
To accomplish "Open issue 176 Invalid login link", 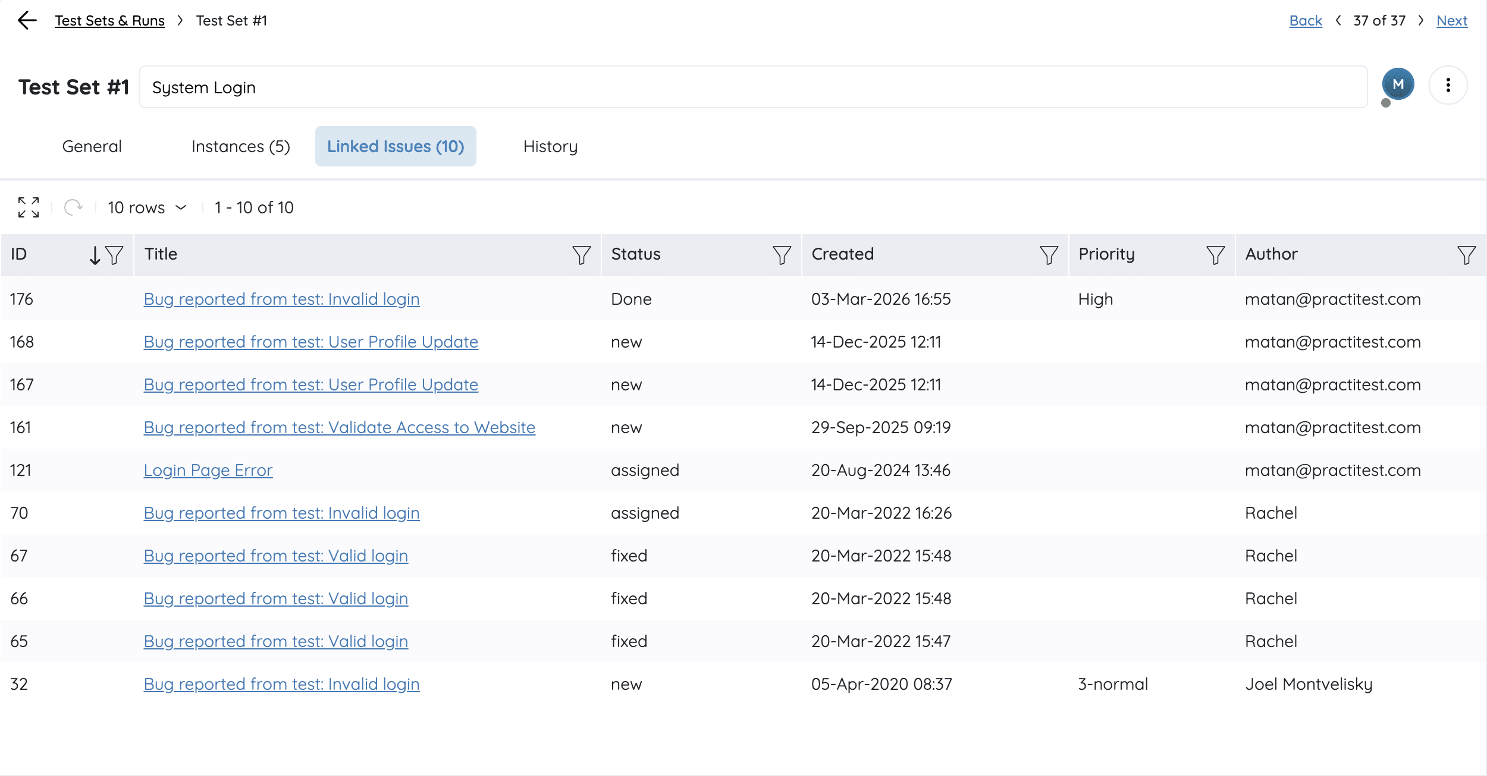I will pyautogui.click(x=281, y=299).
